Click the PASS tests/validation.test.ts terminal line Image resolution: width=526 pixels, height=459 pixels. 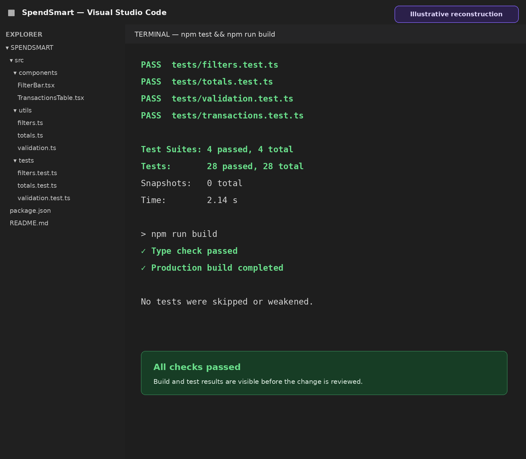pyautogui.click(x=217, y=99)
